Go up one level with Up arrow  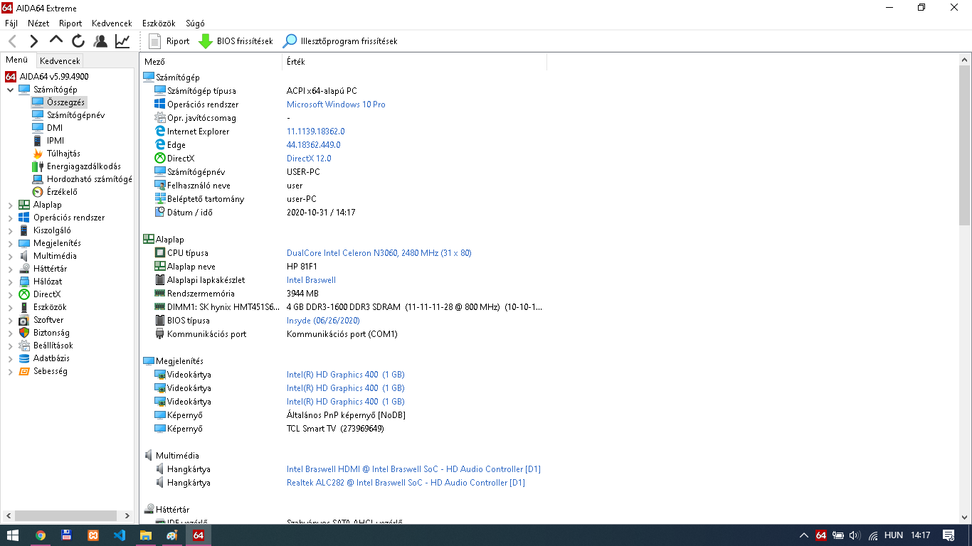click(56, 41)
